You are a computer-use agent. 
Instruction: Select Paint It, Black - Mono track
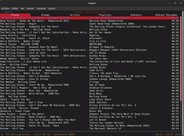pos(89,126)
